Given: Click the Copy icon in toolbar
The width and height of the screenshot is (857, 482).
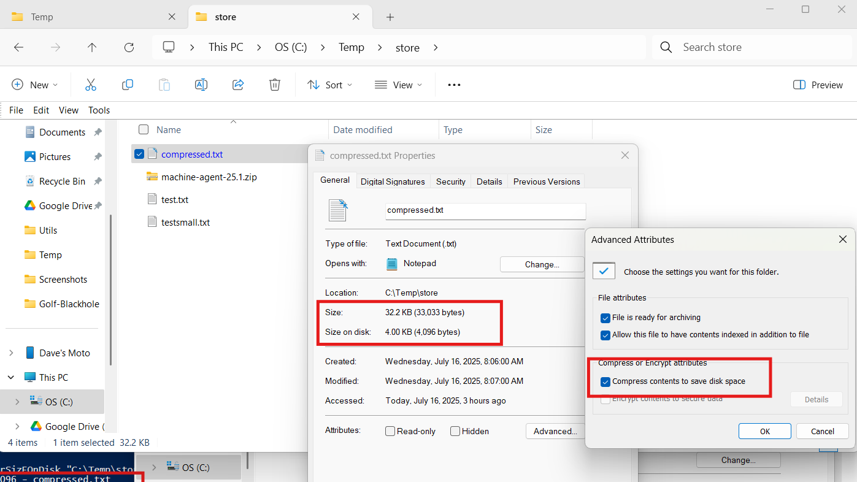Looking at the screenshot, I should click(x=128, y=85).
